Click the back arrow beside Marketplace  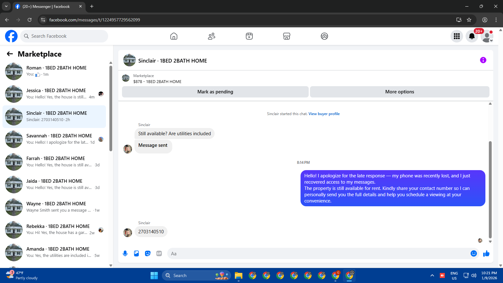pos(10,54)
